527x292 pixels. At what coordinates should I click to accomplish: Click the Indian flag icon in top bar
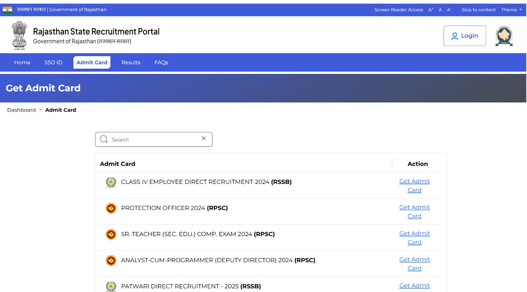[7, 10]
